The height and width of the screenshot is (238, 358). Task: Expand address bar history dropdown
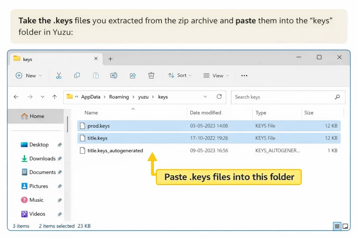205,97
